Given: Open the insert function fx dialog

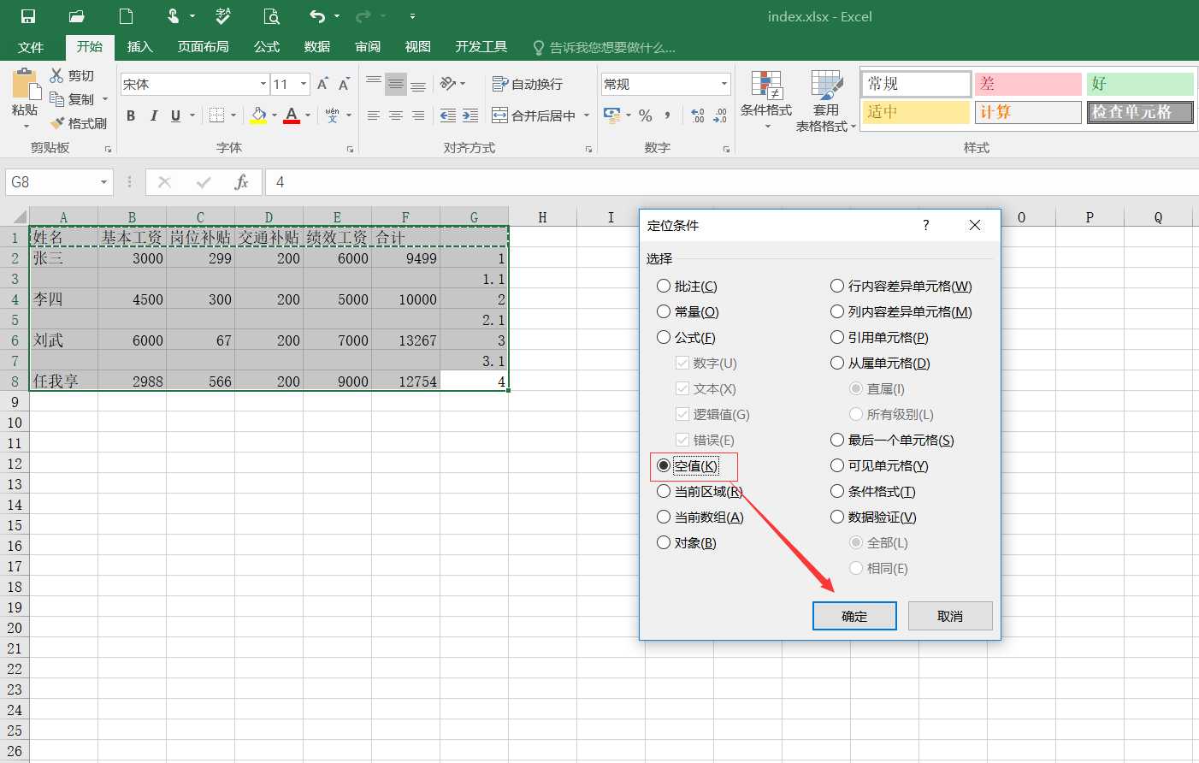Looking at the screenshot, I should tap(241, 182).
